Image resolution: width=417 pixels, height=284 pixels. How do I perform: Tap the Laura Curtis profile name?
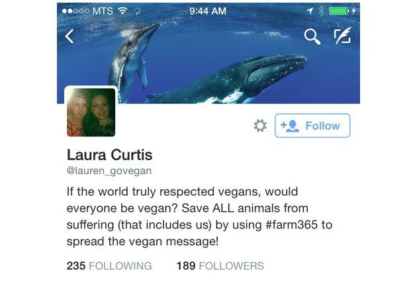tap(110, 155)
